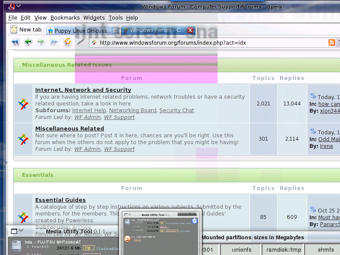Open the Help menu
Image resolution: width=340 pixels, height=255 pixels.
pos(132,18)
